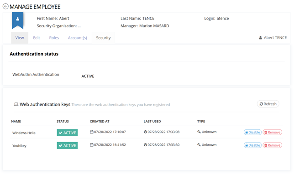Click the ACTIVE status badge for Youbikey
The height and width of the screenshot is (179, 294).
coord(67,145)
